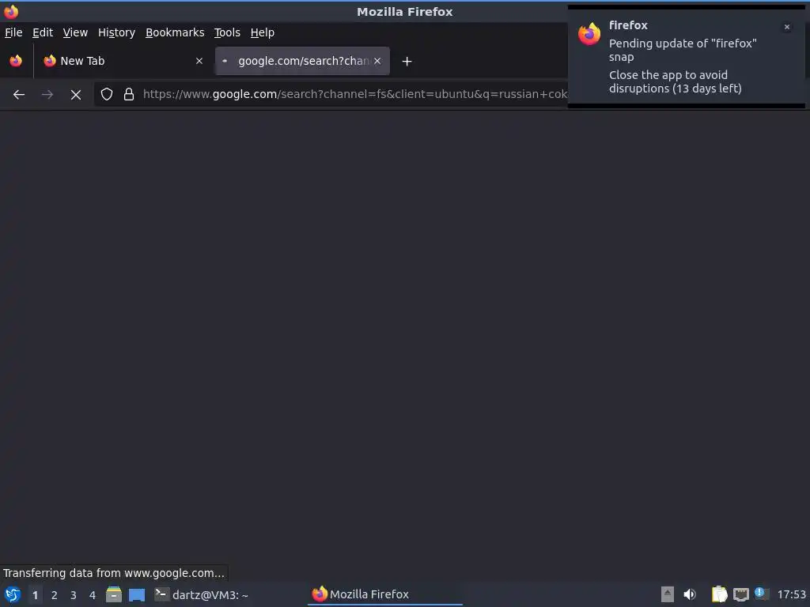Close the google.com search tab
Image resolution: width=810 pixels, height=607 pixels.
[x=377, y=61]
